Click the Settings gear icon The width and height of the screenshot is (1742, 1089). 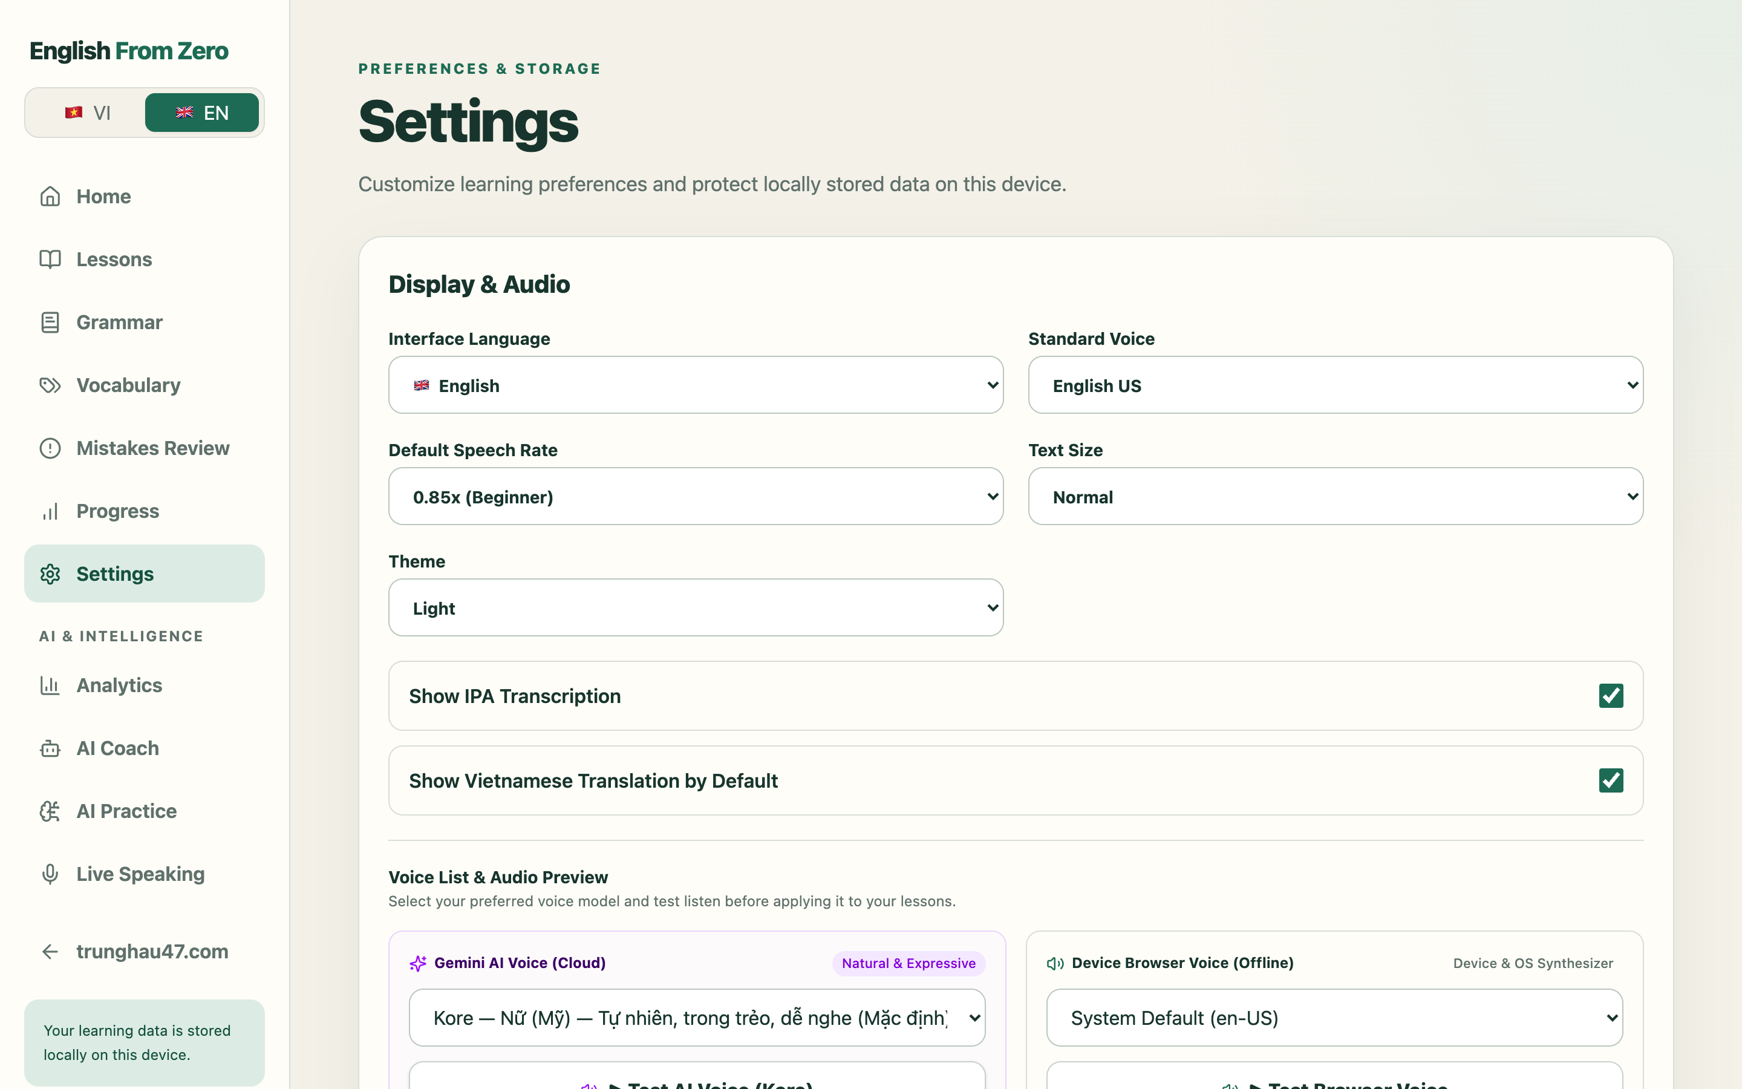50,574
